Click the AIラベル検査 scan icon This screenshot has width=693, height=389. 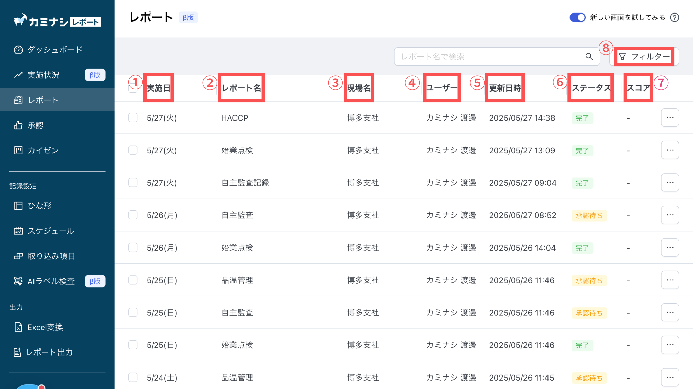tap(18, 281)
